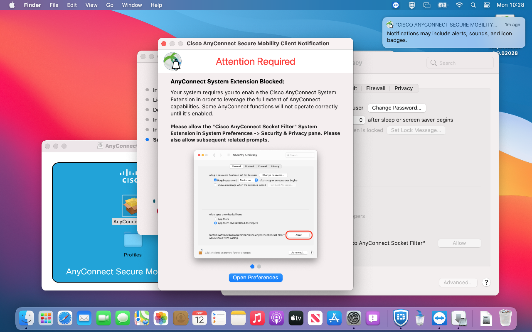Open Notes app in the Dock

(x=238, y=318)
